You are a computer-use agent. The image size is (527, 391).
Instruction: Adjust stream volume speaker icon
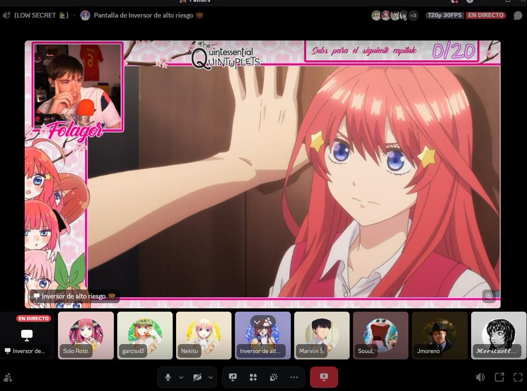480,377
